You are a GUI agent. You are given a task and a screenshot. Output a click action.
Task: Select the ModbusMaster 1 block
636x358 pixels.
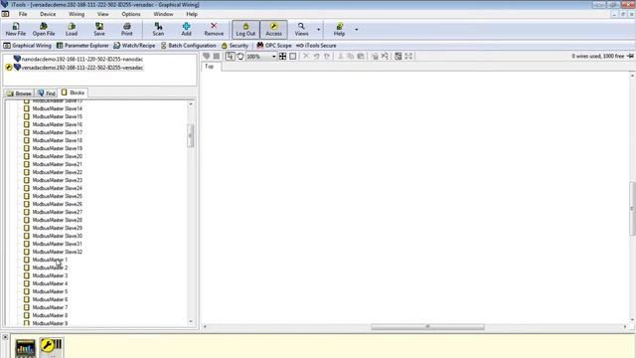46,260
